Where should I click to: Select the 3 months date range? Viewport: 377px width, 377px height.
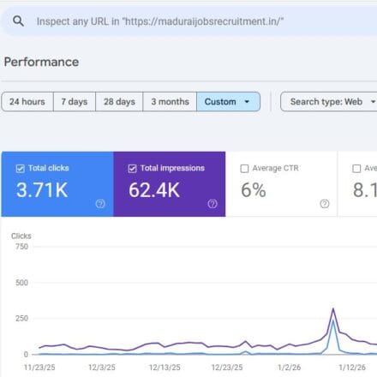170,102
